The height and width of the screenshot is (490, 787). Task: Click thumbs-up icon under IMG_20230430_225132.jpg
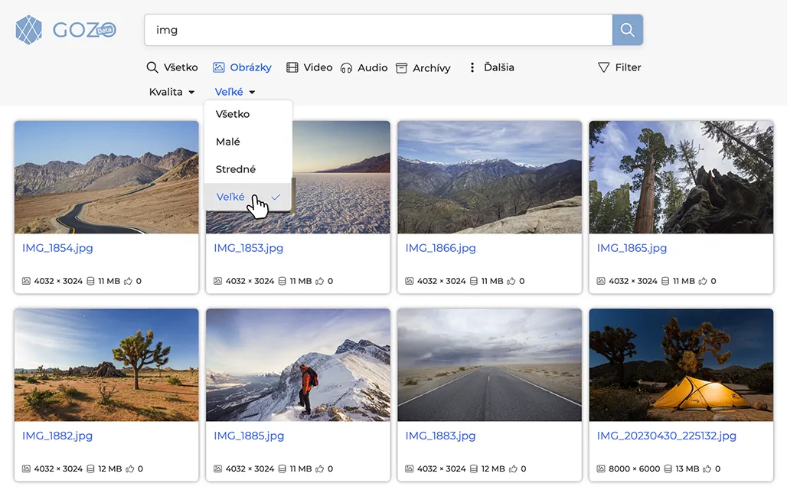(707, 469)
